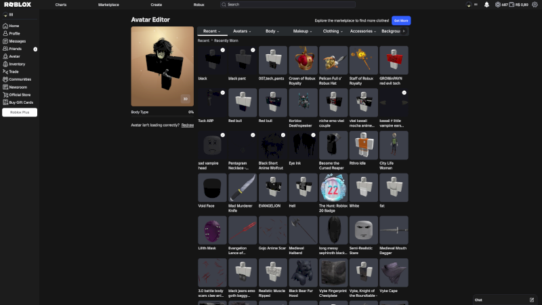This screenshot has height=305, width=542.
Task: Click the Roblox logo
Action: 18,5
